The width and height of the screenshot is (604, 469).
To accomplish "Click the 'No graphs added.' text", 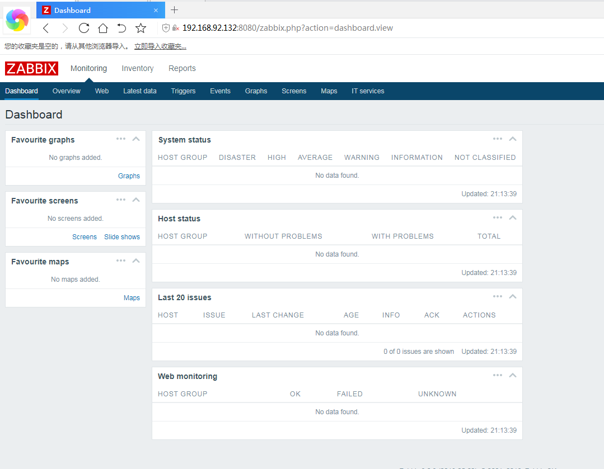I will click(x=76, y=158).
